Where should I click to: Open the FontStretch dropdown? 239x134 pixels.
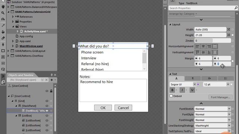(x=229, y=109)
